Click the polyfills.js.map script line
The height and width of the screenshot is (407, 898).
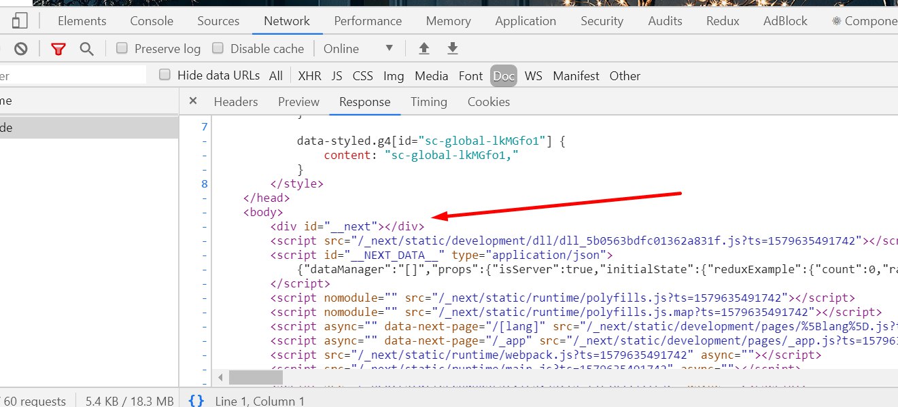coord(576,312)
